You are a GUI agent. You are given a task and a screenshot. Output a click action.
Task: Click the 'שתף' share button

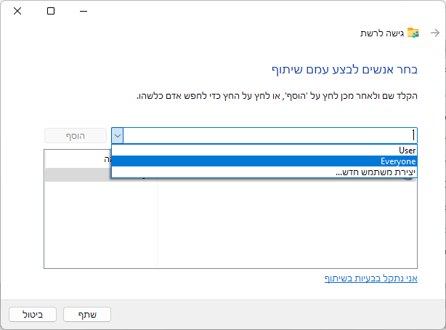click(x=87, y=314)
